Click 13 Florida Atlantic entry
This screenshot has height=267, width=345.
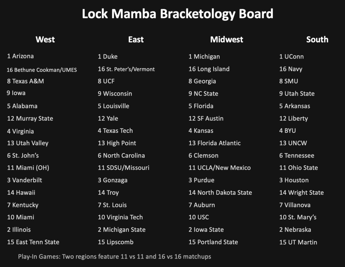click(214, 143)
